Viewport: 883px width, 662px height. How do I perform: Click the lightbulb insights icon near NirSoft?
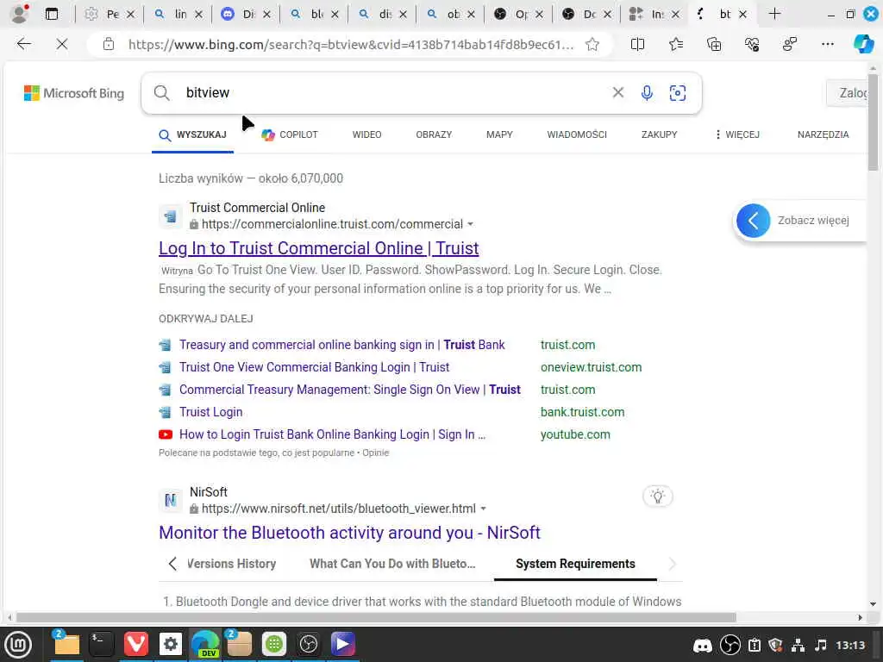(657, 496)
